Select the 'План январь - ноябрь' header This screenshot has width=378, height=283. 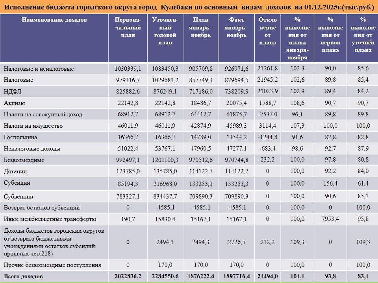click(201, 28)
